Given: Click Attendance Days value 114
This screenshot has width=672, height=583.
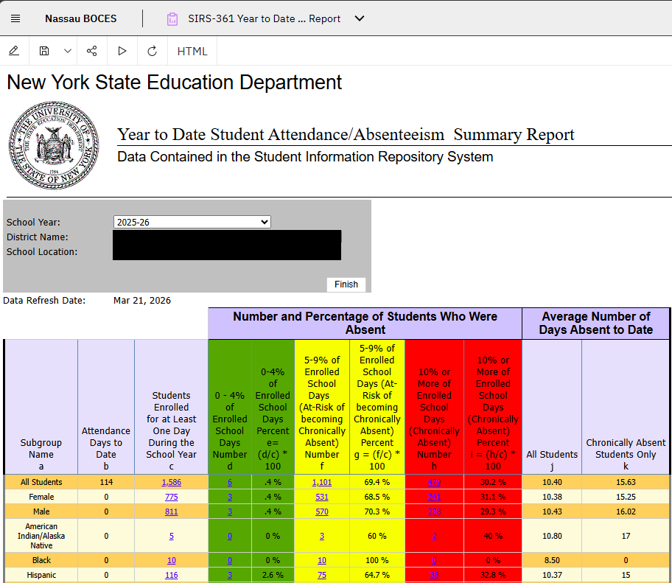Looking at the screenshot, I should click(x=106, y=482).
